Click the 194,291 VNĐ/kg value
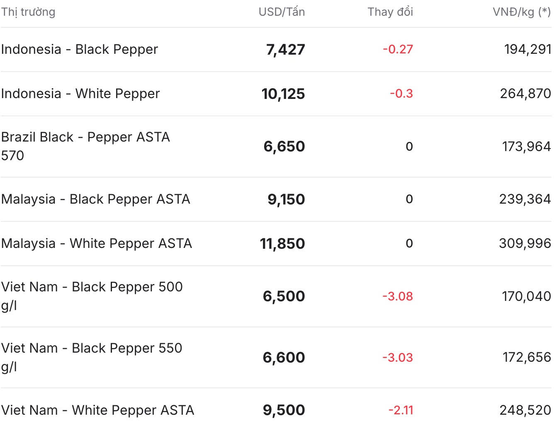 [527, 49]
